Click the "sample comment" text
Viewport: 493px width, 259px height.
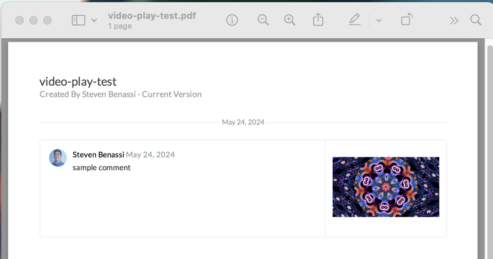pyautogui.click(x=102, y=167)
